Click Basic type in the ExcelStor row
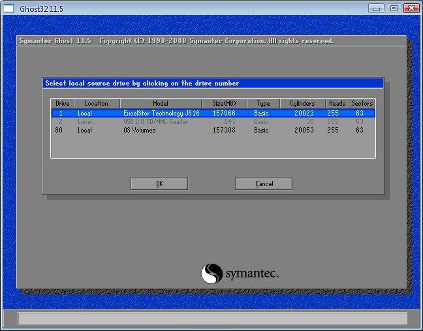The height and width of the screenshot is (331, 423). (261, 113)
